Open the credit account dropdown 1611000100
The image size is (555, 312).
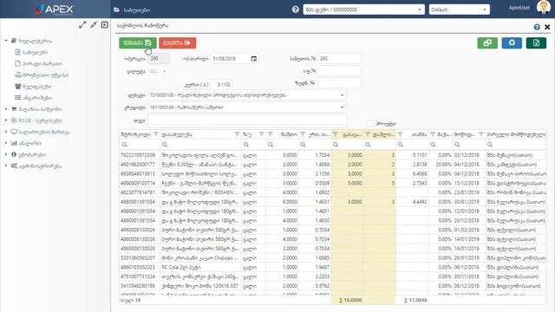click(x=247, y=107)
